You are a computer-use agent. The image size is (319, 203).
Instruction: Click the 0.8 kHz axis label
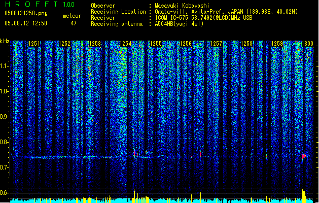pos(4,142)
